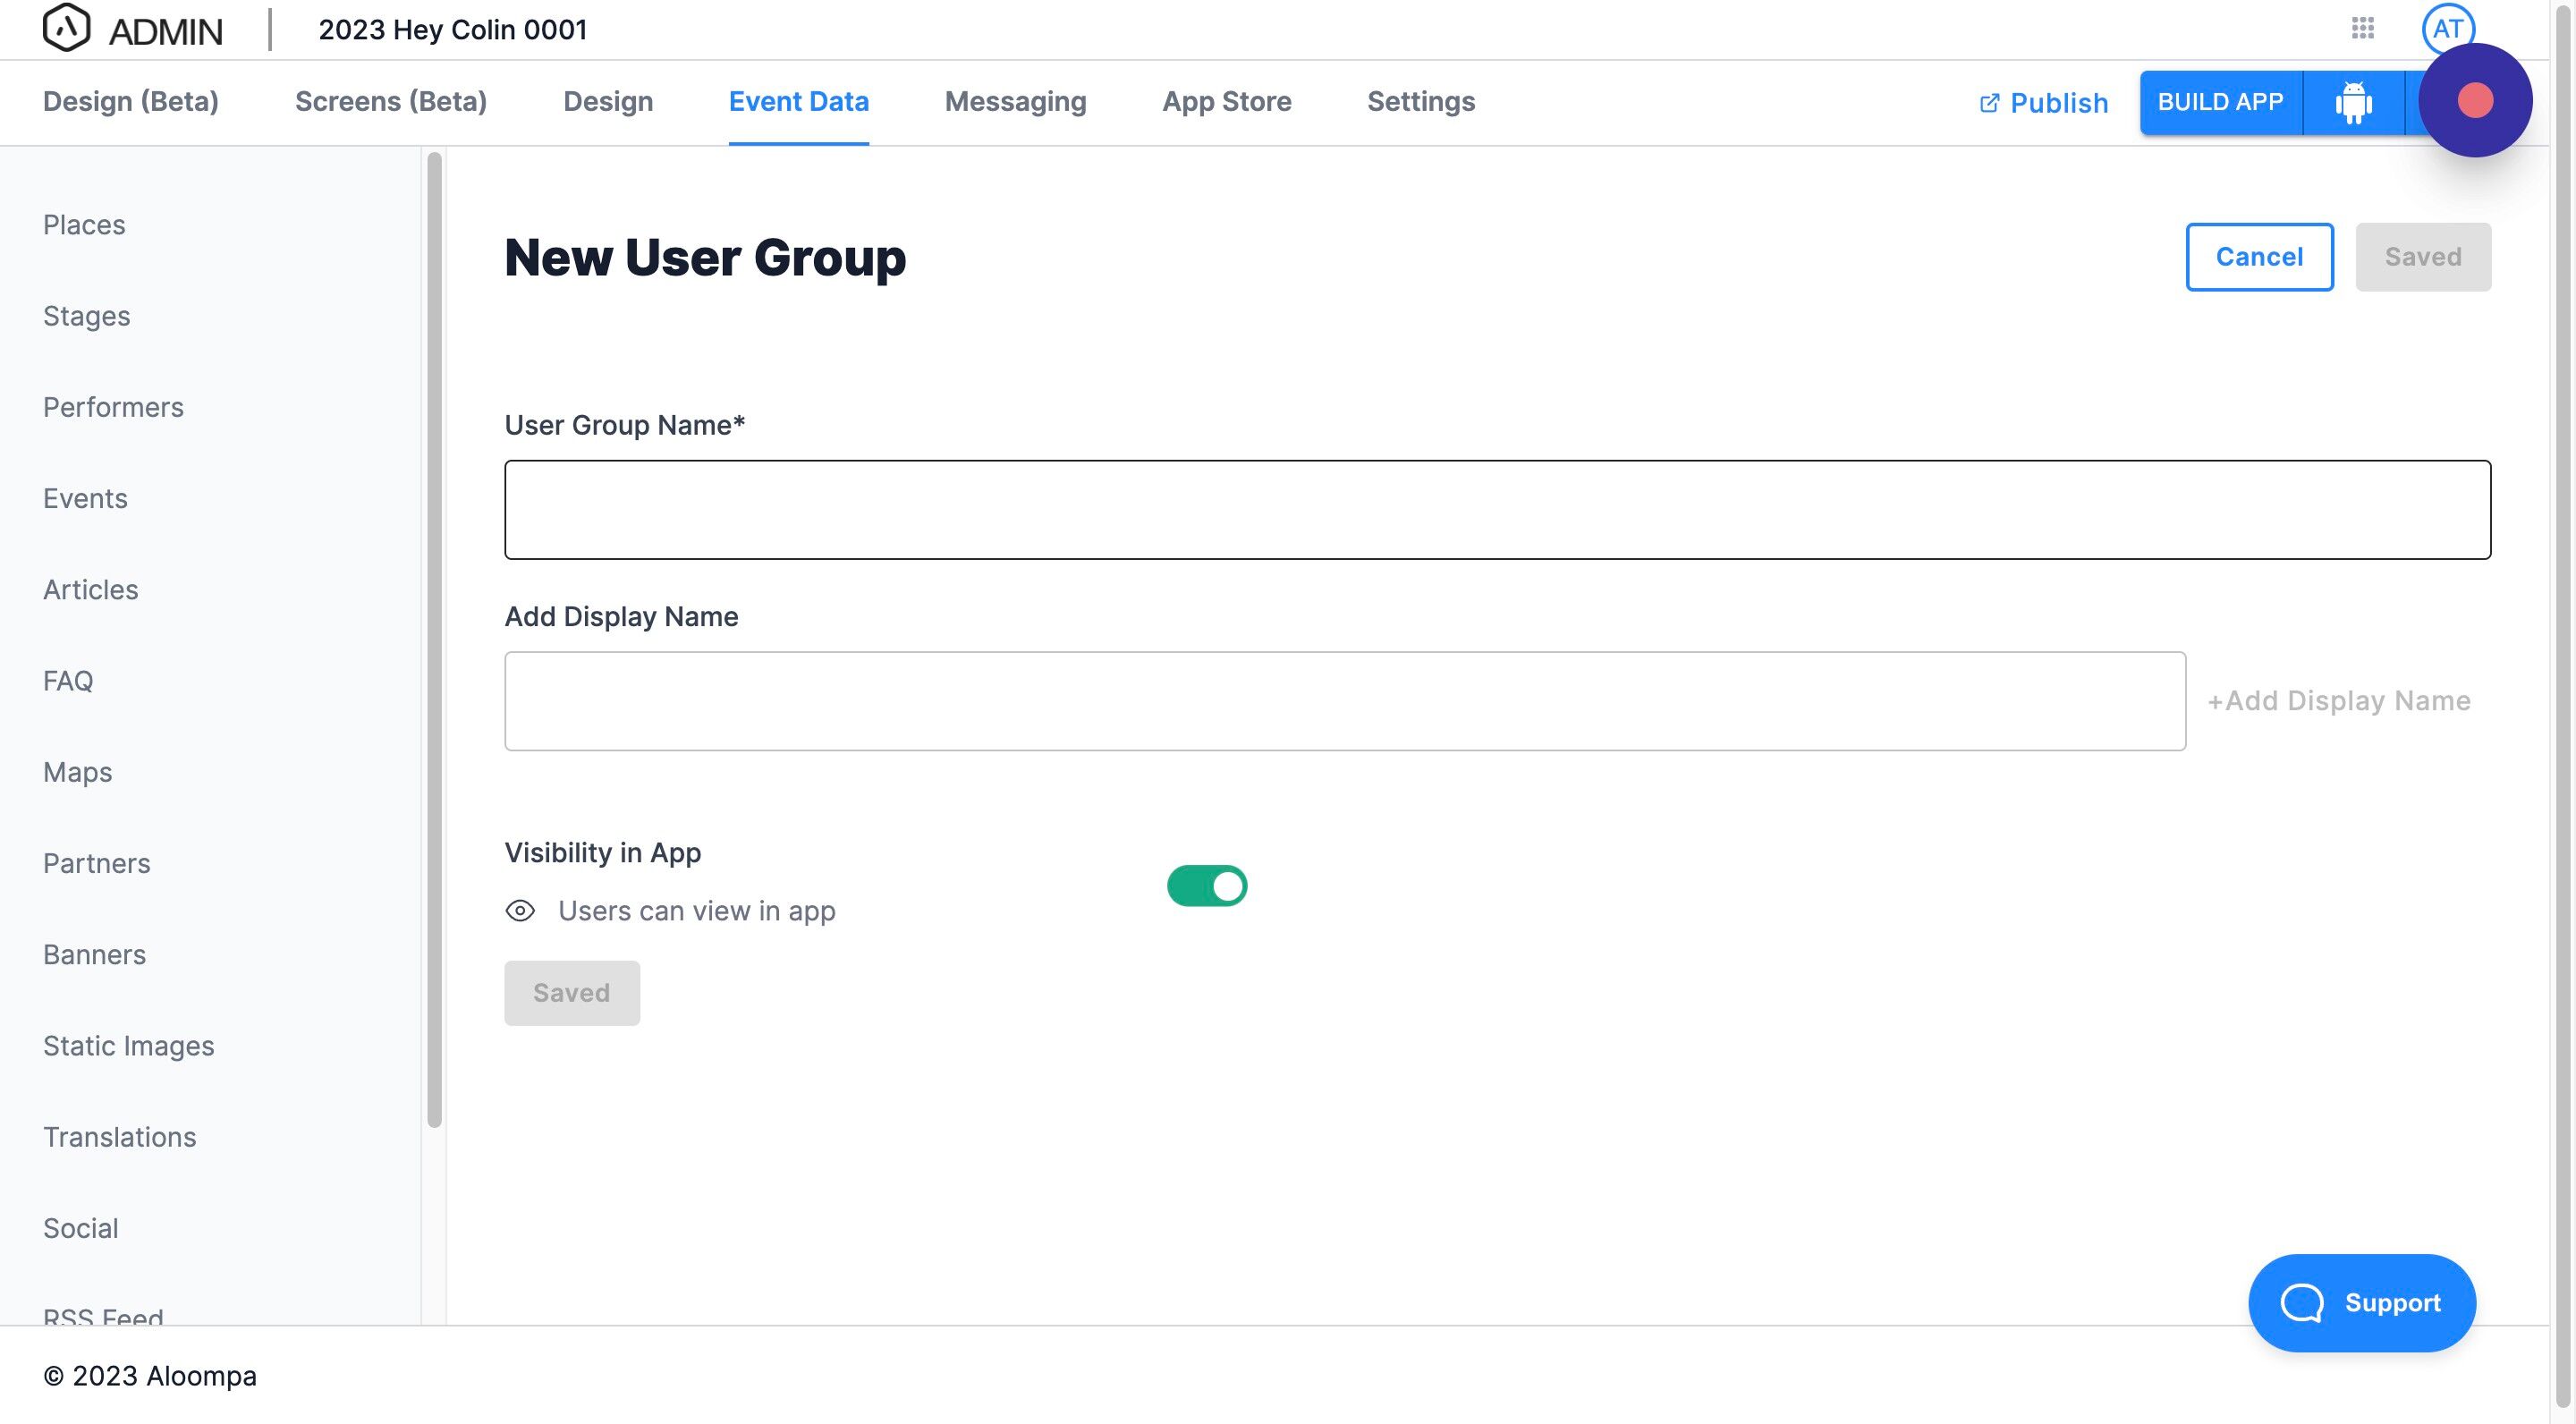2576x1424 pixels.
Task: Open Social in the sidebar
Action: pyautogui.click(x=81, y=1228)
